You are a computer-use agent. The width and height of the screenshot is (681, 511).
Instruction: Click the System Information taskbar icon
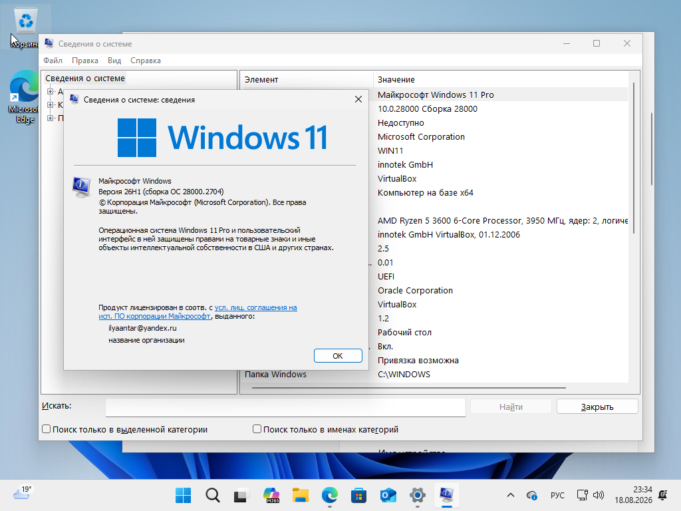point(447,495)
